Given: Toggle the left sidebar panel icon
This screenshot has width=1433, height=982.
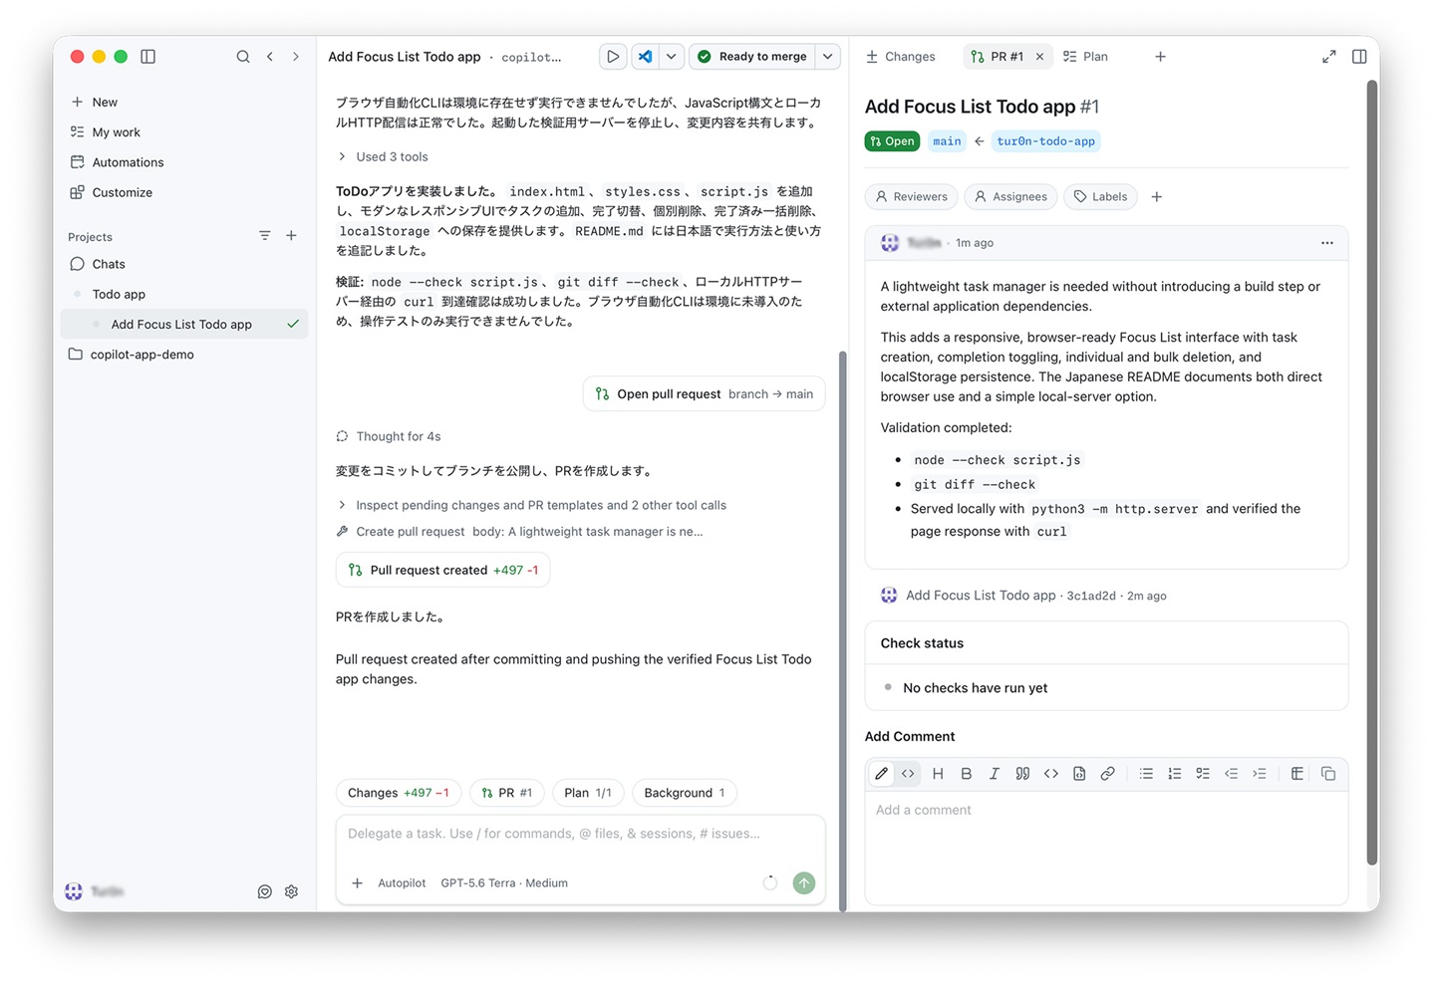Looking at the screenshot, I should tap(148, 57).
